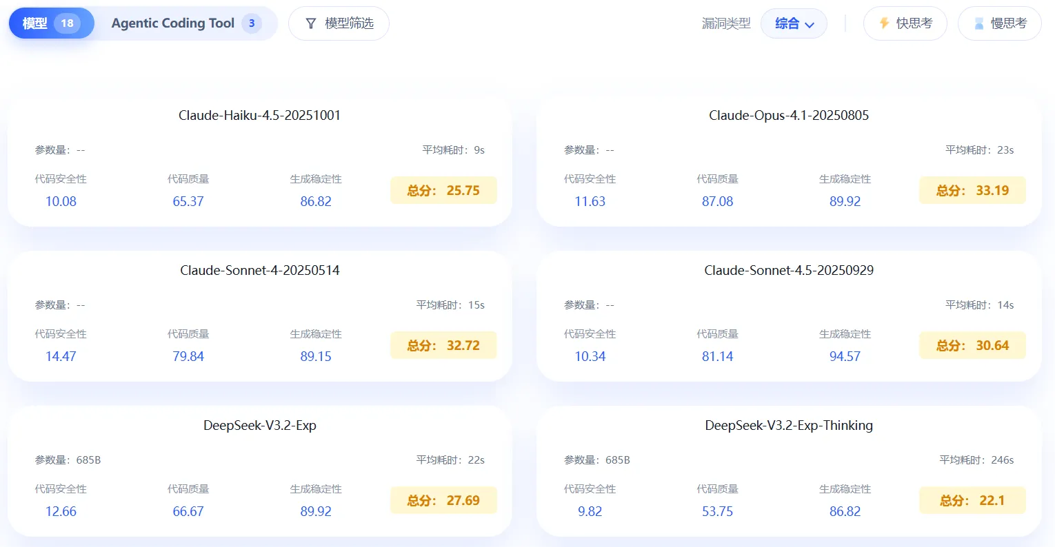Toggle the 快思考 mode filter
The height and width of the screenshot is (547, 1055).
tap(905, 23)
